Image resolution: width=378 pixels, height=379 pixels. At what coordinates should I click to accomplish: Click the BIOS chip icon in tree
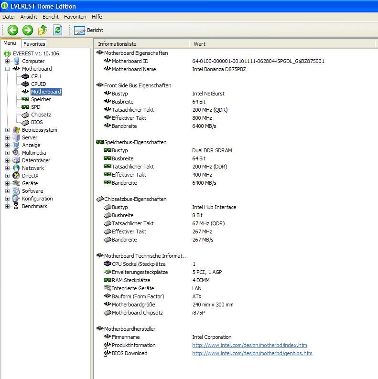(x=25, y=123)
